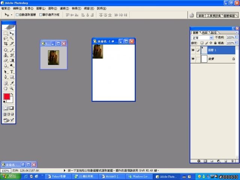Delete layer trash icon in Layers panel

click(x=232, y=161)
